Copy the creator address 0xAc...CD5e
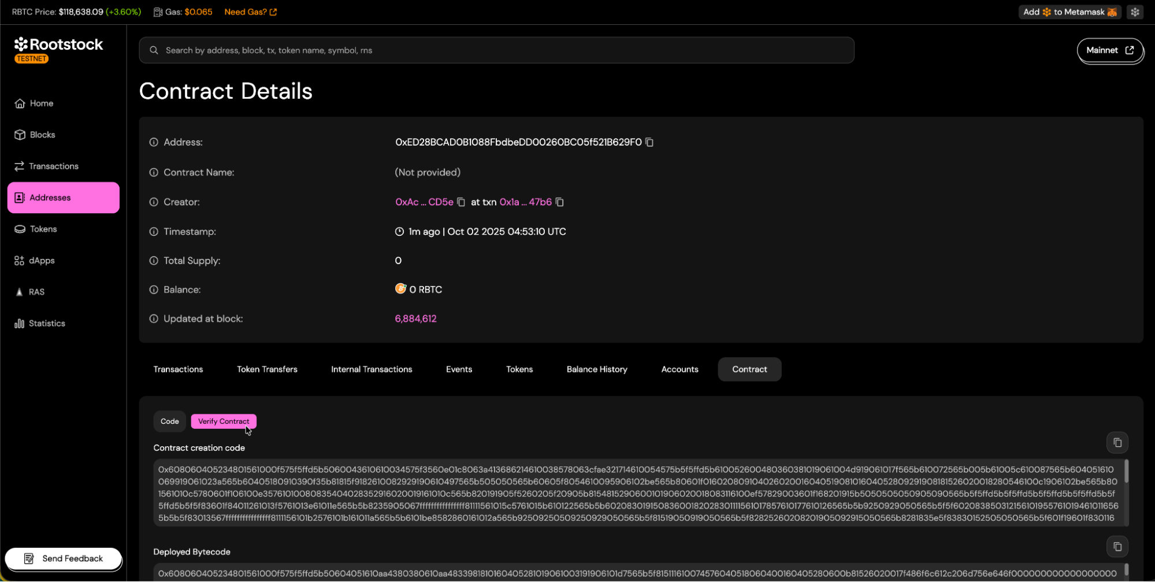 click(x=461, y=202)
